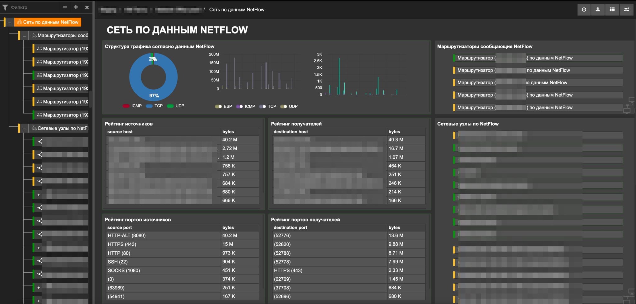Image resolution: width=636 pixels, height=304 pixels.
Task: Click network topology icon in routers panel
Action: pos(629,105)
